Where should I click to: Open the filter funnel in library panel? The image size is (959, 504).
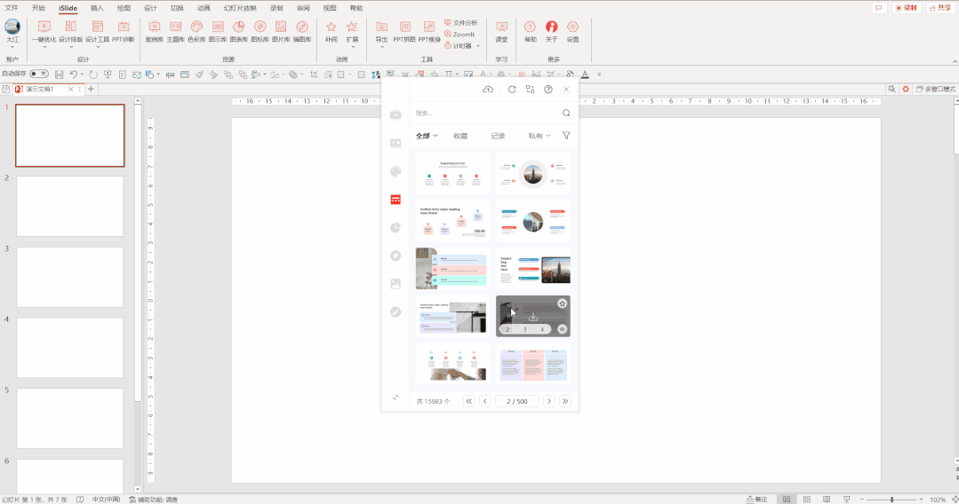pyautogui.click(x=566, y=136)
